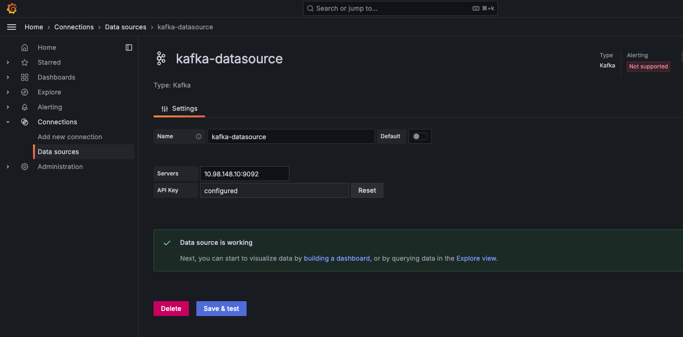
Task: Click the Settings tab sliders icon
Action: click(165, 108)
